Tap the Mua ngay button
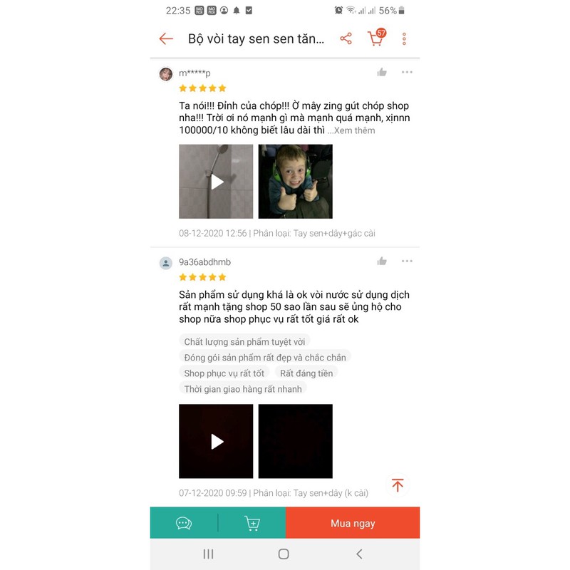570x570 pixels. pyautogui.click(x=353, y=523)
